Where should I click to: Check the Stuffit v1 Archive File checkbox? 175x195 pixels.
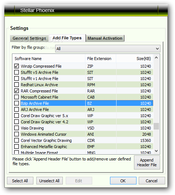(16, 79)
